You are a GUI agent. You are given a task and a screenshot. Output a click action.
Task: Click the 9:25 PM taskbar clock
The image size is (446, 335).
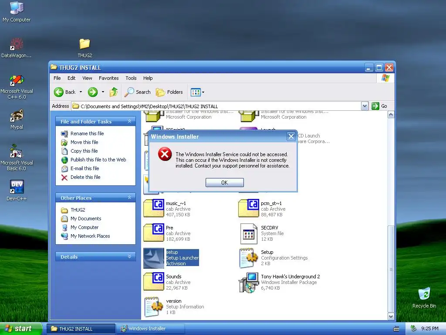(429, 328)
